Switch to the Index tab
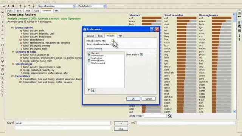Screen dimensions: 242x136 (10, 11)
